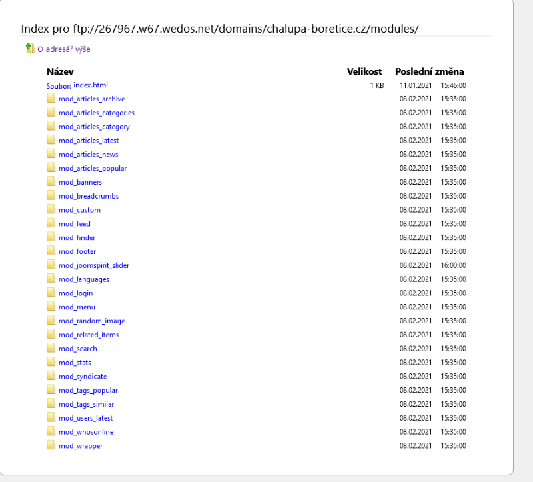Open the mod_banners folder link
This screenshot has width=533, height=482.
(80, 182)
